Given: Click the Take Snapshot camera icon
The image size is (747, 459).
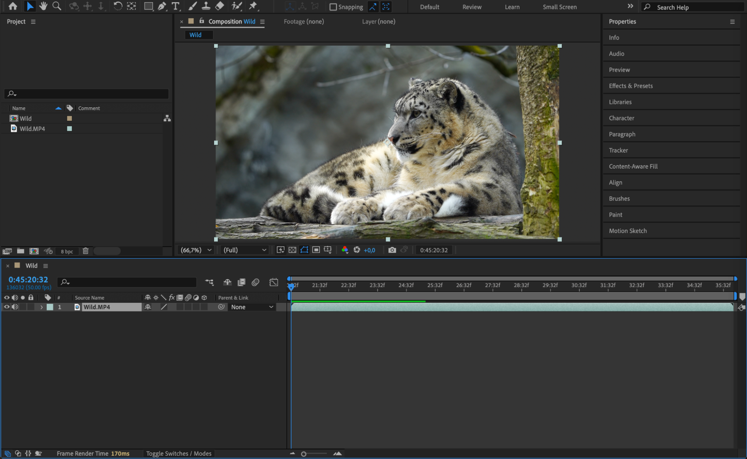Looking at the screenshot, I should 392,250.
